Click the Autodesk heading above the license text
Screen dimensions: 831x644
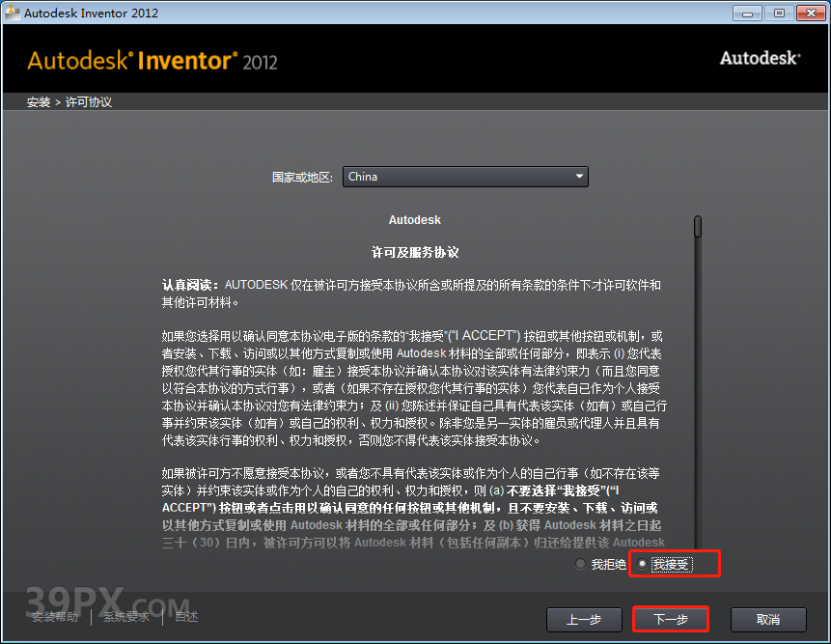coord(414,219)
